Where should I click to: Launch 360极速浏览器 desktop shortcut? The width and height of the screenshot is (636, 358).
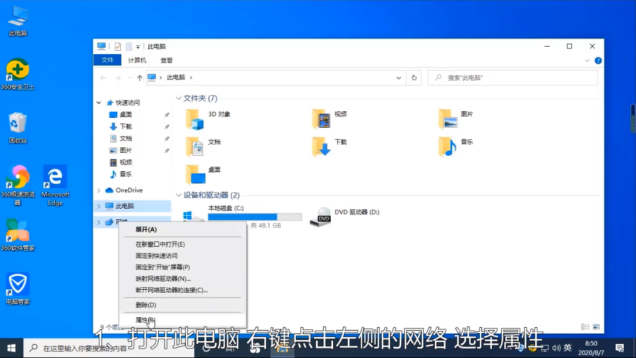pyautogui.click(x=18, y=185)
